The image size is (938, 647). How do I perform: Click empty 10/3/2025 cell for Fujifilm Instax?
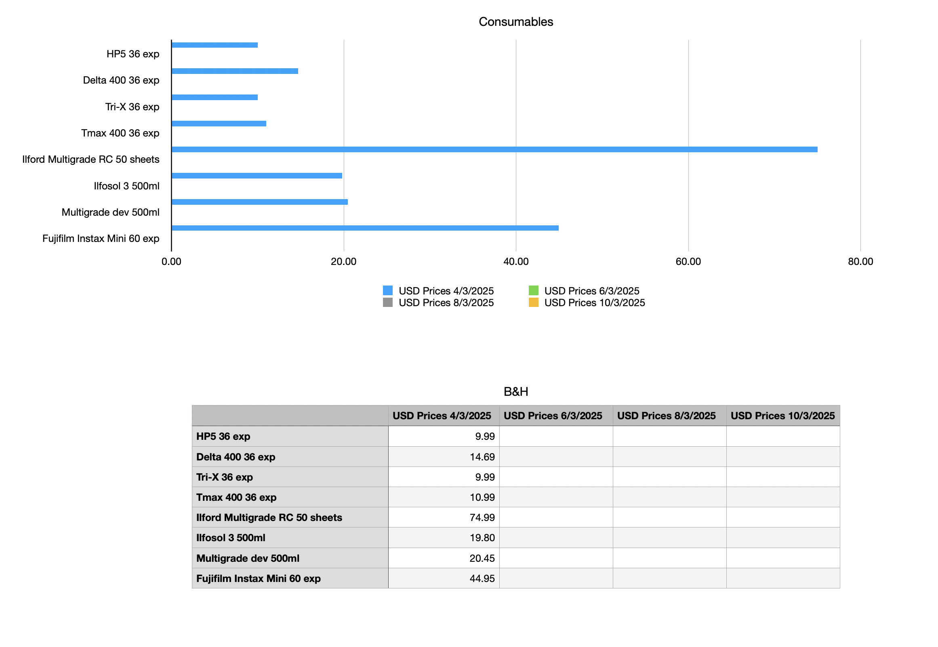783,578
